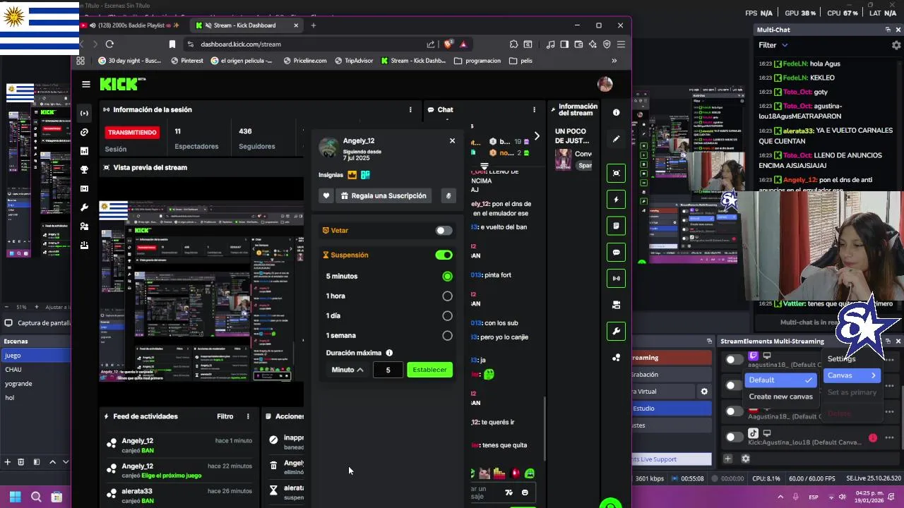The image size is (904, 508).
Task: Click the duration value input field
Action: [388, 370]
